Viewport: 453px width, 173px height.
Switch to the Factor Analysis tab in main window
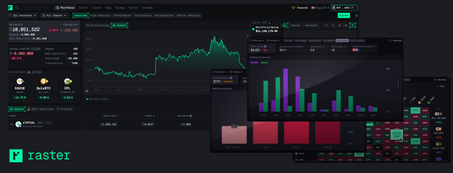[189, 15]
